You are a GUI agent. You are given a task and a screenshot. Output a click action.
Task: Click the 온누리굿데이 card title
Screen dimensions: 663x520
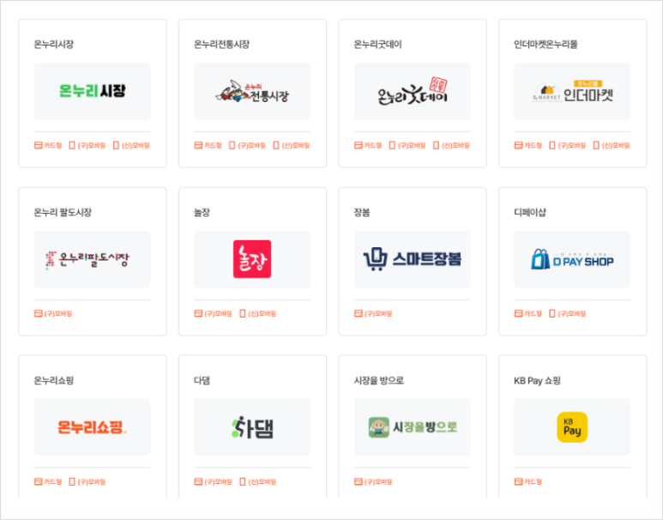377,44
